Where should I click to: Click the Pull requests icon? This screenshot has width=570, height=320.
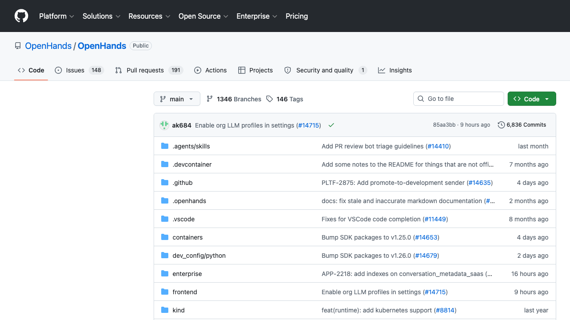point(118,70)
